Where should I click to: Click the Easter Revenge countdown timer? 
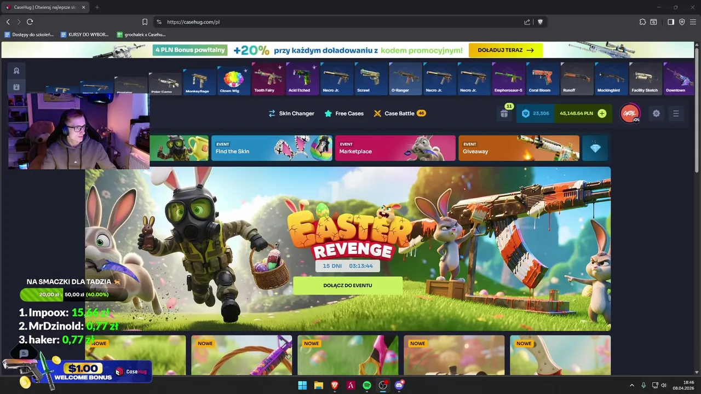tap(348, 266)
